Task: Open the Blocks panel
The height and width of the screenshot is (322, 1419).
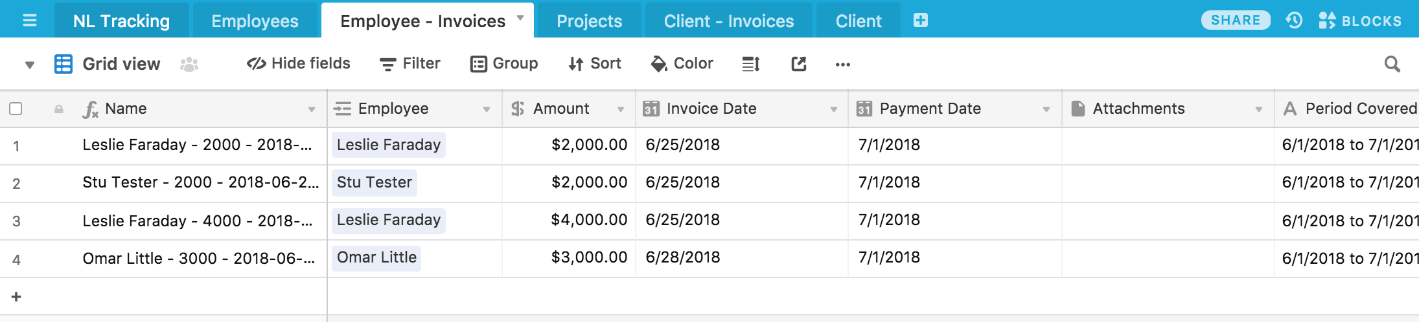Action: click(x=1360, y=21)
